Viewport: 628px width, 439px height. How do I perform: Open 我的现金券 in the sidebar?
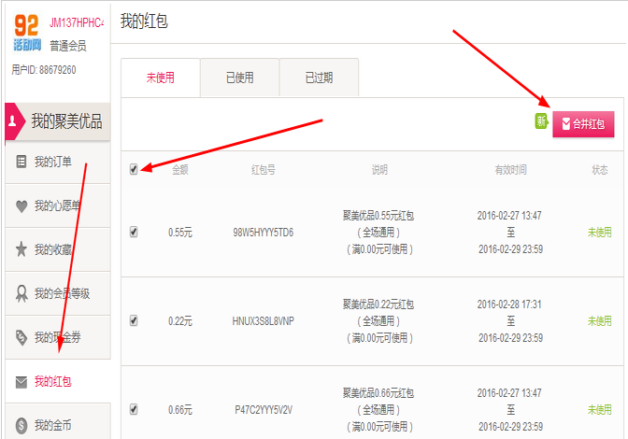point(58,337)
